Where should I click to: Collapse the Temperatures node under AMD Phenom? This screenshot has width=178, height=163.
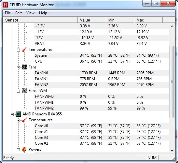[18, 121]
